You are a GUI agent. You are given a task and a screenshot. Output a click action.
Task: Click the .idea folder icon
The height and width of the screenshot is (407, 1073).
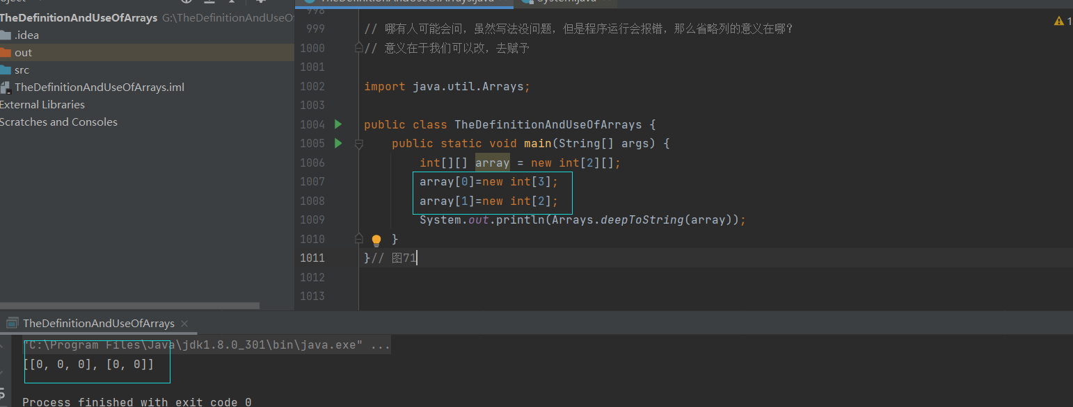coord(5,35)
